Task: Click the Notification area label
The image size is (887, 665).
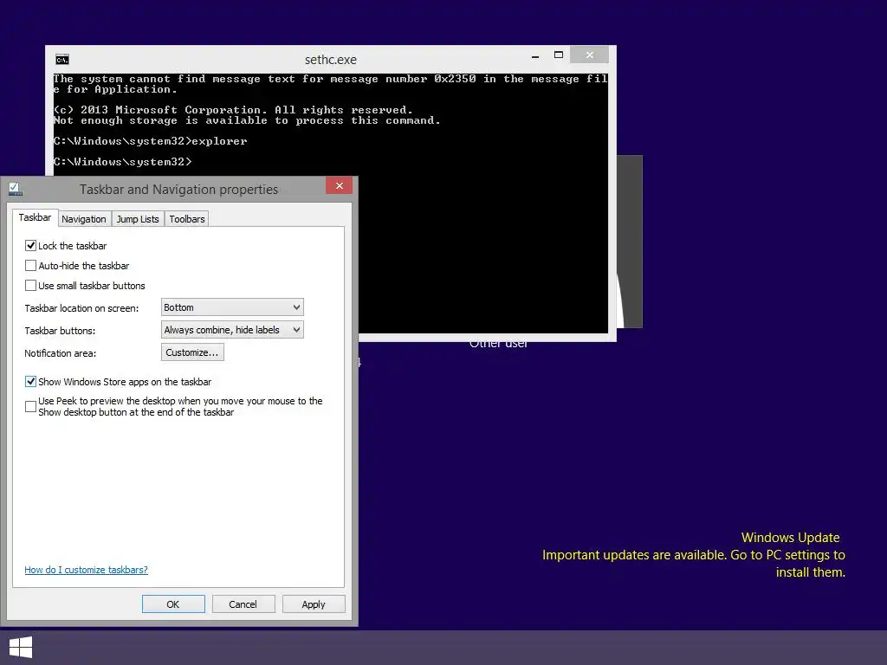Action: click(60, 353)
